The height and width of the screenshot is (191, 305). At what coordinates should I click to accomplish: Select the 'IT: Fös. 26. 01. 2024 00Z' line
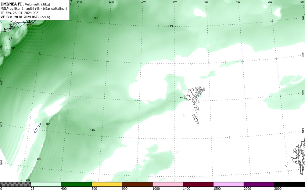point(20,13)
